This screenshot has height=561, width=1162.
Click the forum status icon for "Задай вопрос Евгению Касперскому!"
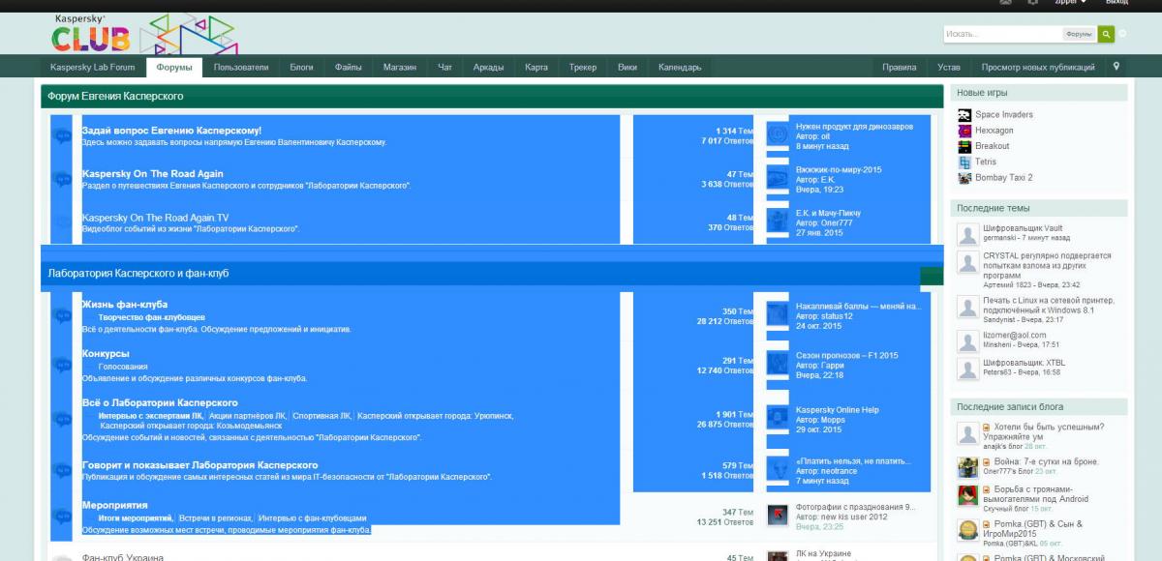click(62, 136)
